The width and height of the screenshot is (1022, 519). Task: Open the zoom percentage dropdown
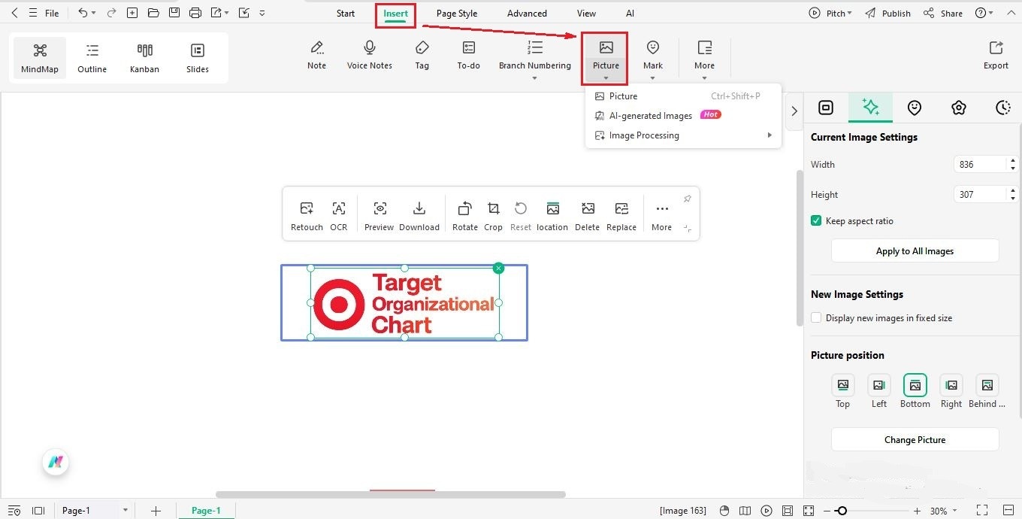[954, 511]
